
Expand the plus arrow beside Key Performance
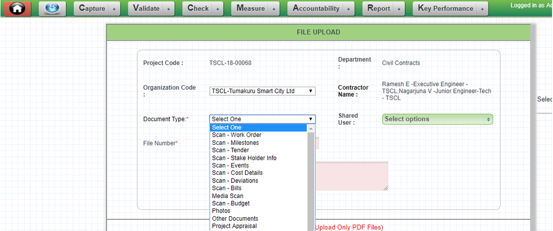point(482,9)
